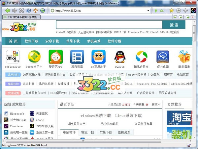Screen dimensions: 198x149
Task: Expand the URL bar dropdown arrow
Action: (x=148, y=11)
